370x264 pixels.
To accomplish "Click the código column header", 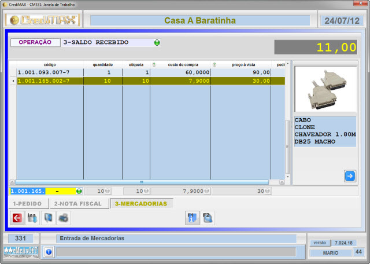I will [x=50, y=64].
